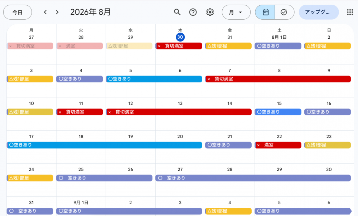Click the 今日 (Today) button
The width and height of the screenshot is (358, 216).
(x=18, y=12)
